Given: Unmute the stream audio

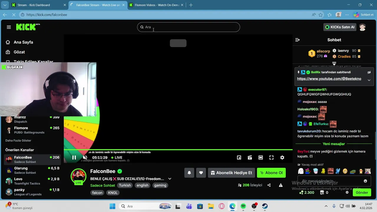Looking at the screenshot, I should coord(85,158).
